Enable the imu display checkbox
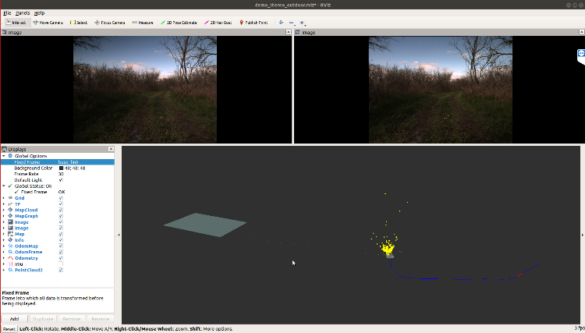 (x=61, y=264)
